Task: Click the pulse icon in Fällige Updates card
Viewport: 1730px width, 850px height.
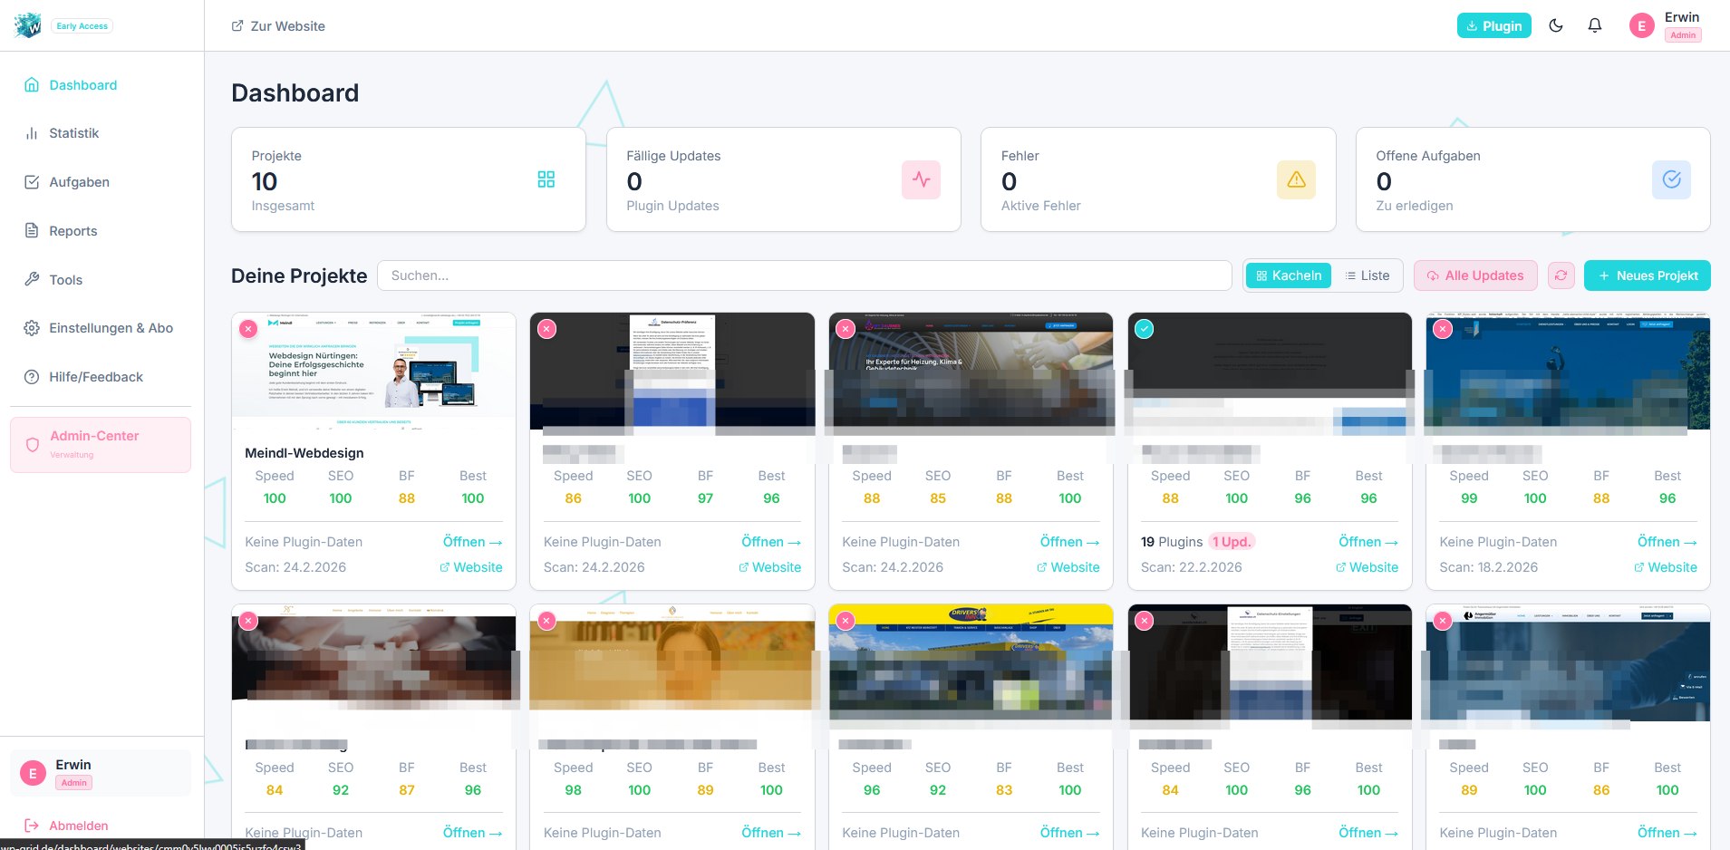Action: [921, 179]
